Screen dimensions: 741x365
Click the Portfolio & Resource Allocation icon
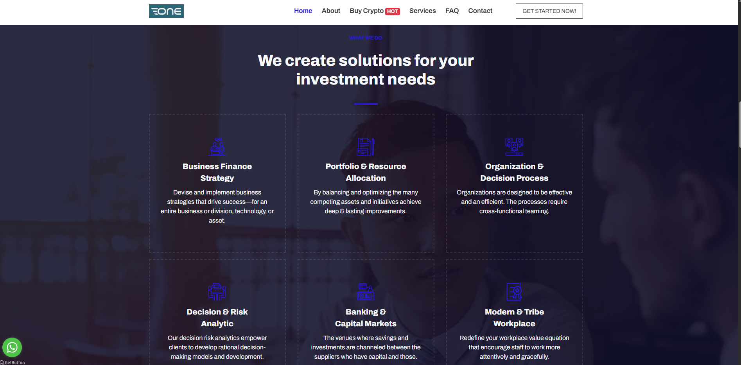pyautogui.click(x=366, y=146)
